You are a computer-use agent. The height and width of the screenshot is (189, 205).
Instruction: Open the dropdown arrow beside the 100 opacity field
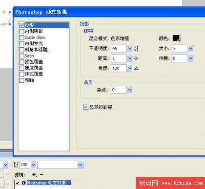33,165
